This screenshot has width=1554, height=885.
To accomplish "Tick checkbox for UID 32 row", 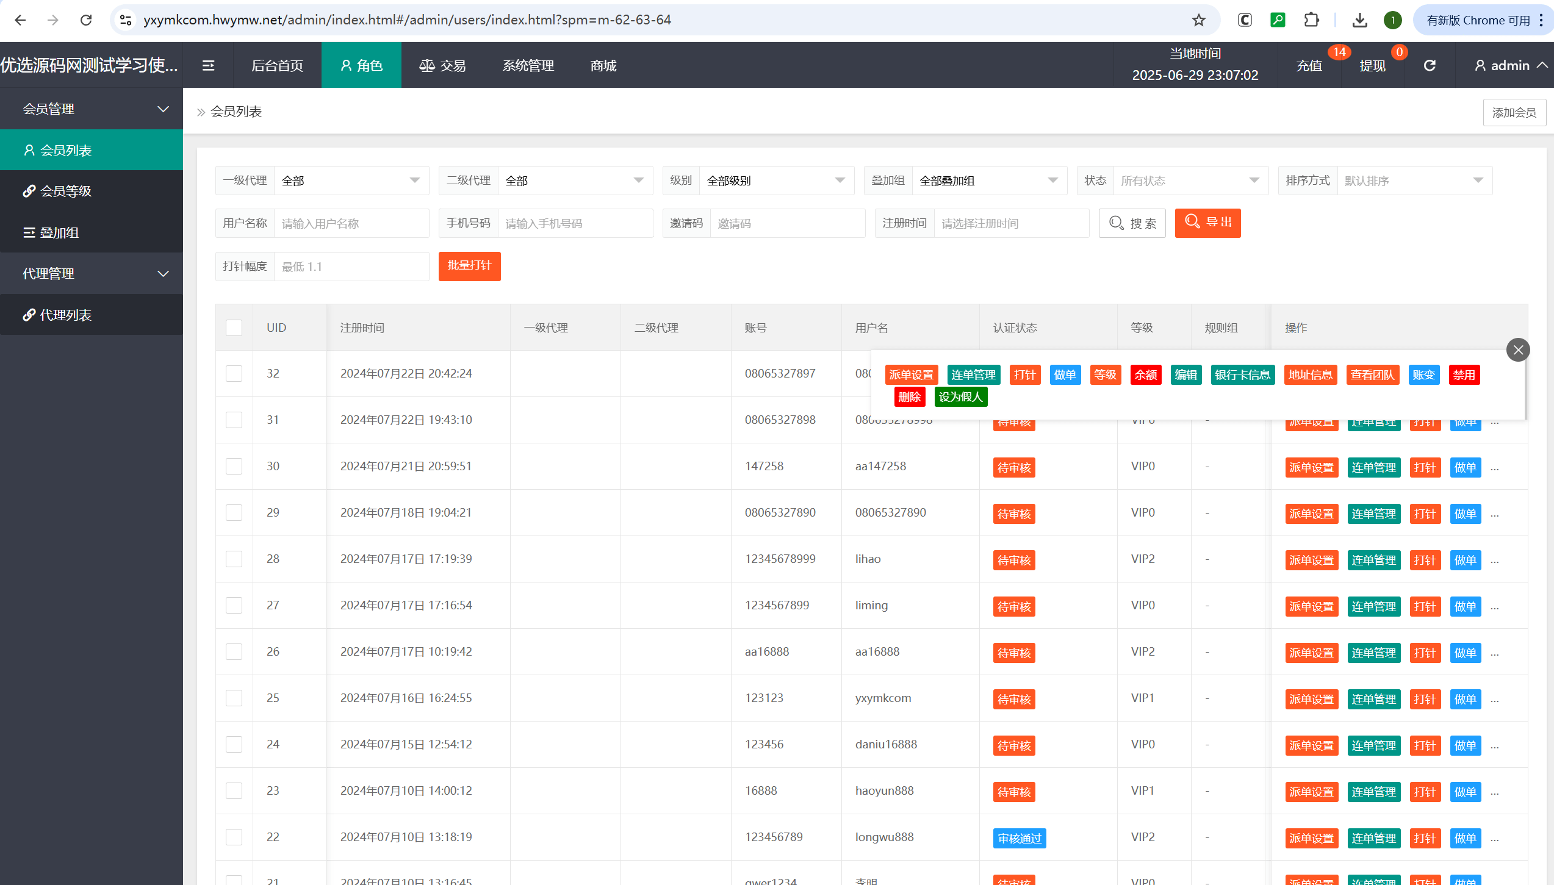I will pyautogui.click(x=234, y=373).
